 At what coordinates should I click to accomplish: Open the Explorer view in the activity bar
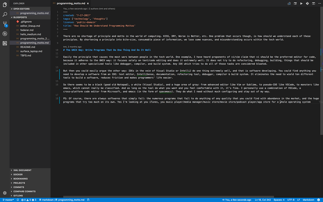5,5
